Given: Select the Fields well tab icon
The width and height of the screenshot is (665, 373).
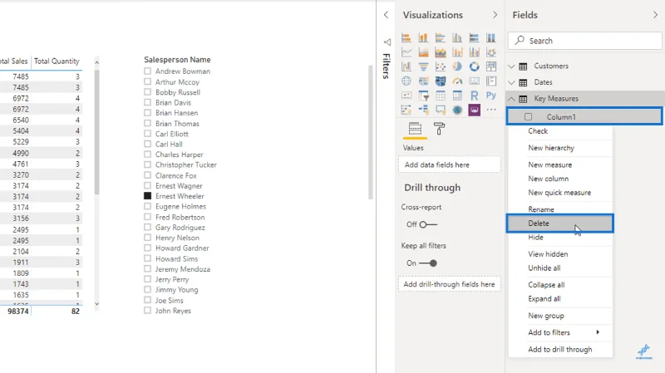Looking at the screenshot, I should [x=415, y=128].
